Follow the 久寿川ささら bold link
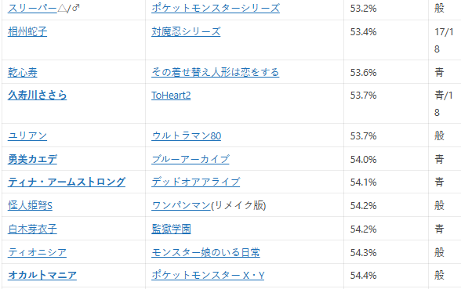461x289 pixels. pyautogui.click(x=38, y=96)
